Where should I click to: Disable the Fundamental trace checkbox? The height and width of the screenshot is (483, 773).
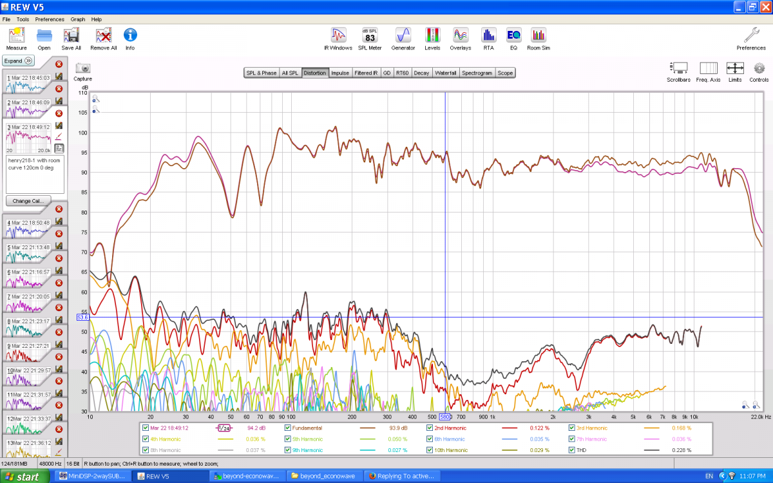[288, 428]
